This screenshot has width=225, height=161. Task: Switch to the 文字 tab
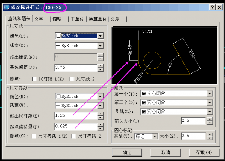(x=39, y=19)
